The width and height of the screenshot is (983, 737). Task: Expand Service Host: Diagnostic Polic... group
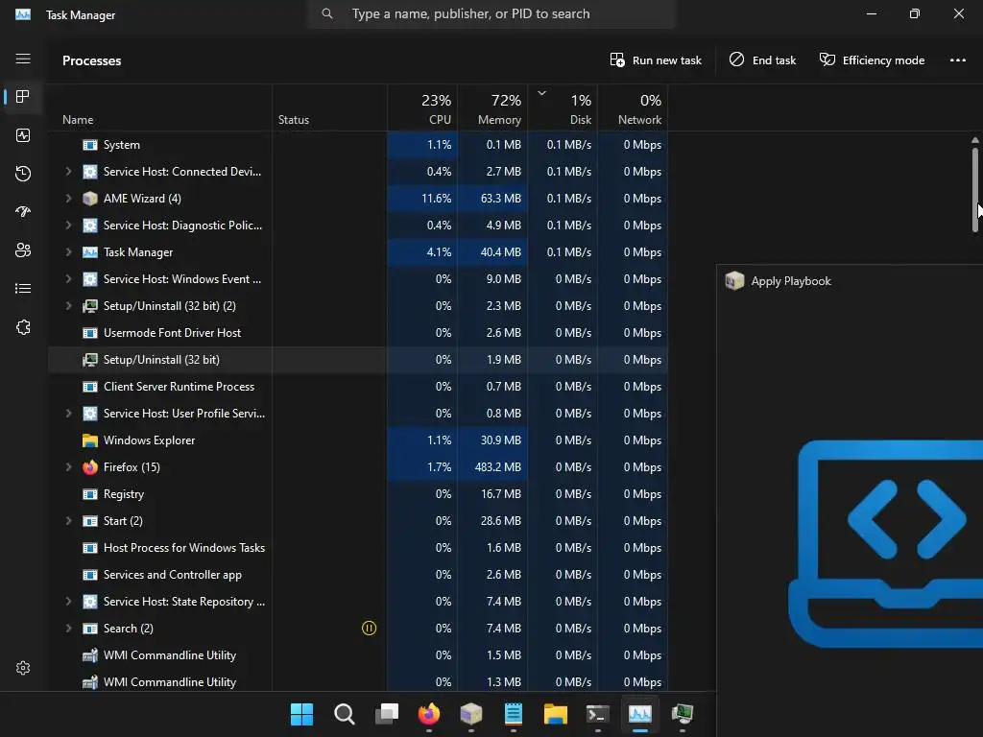pyautogui.click(x=68, y=226)
